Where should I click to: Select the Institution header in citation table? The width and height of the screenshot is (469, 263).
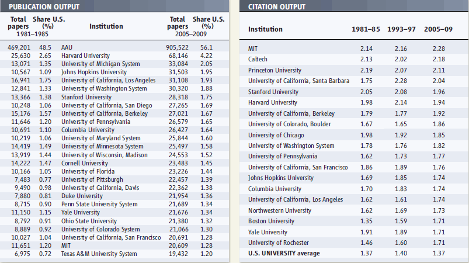(x=265, y=29)
